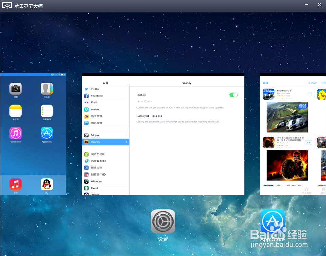Click Twitter bird icon in settings list
Image resolution: width=326 pixels, height=256 pixels.
pyautogui.click(x=86, y=89)
